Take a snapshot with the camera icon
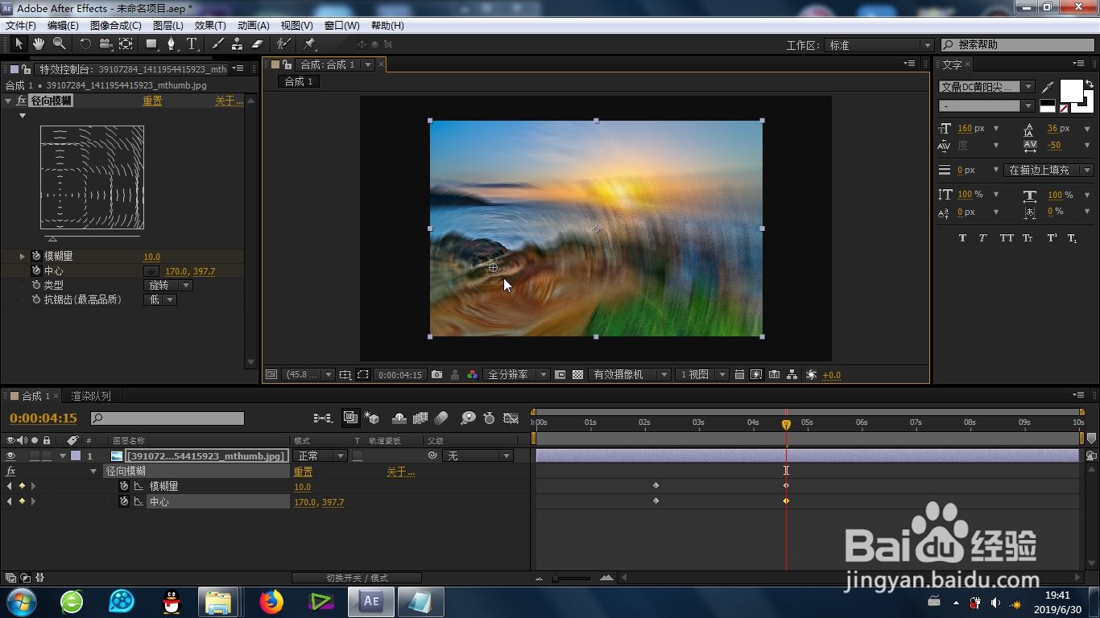The height and width of the screenshot is (618, 1100). pyautogui.click(x=436, y=375)
